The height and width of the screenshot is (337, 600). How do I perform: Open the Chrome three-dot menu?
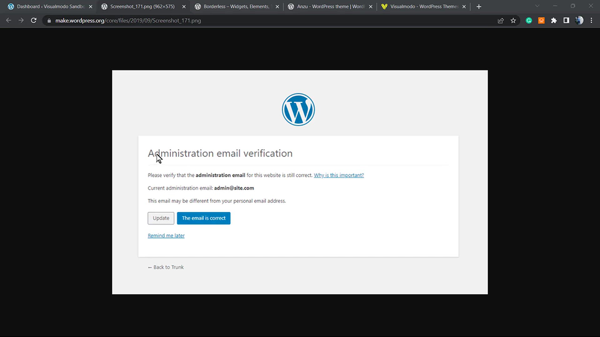tap(591, 21)
